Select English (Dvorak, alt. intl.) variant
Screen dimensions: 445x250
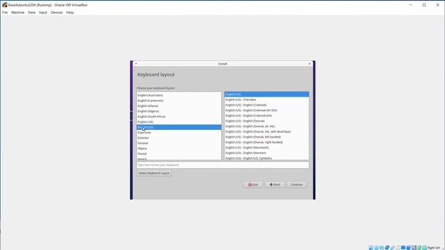tap(266, 126)
